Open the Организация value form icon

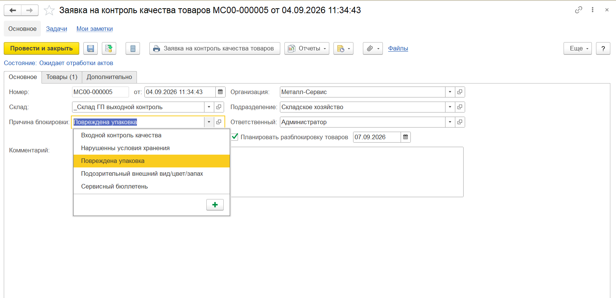click(460, 92)
